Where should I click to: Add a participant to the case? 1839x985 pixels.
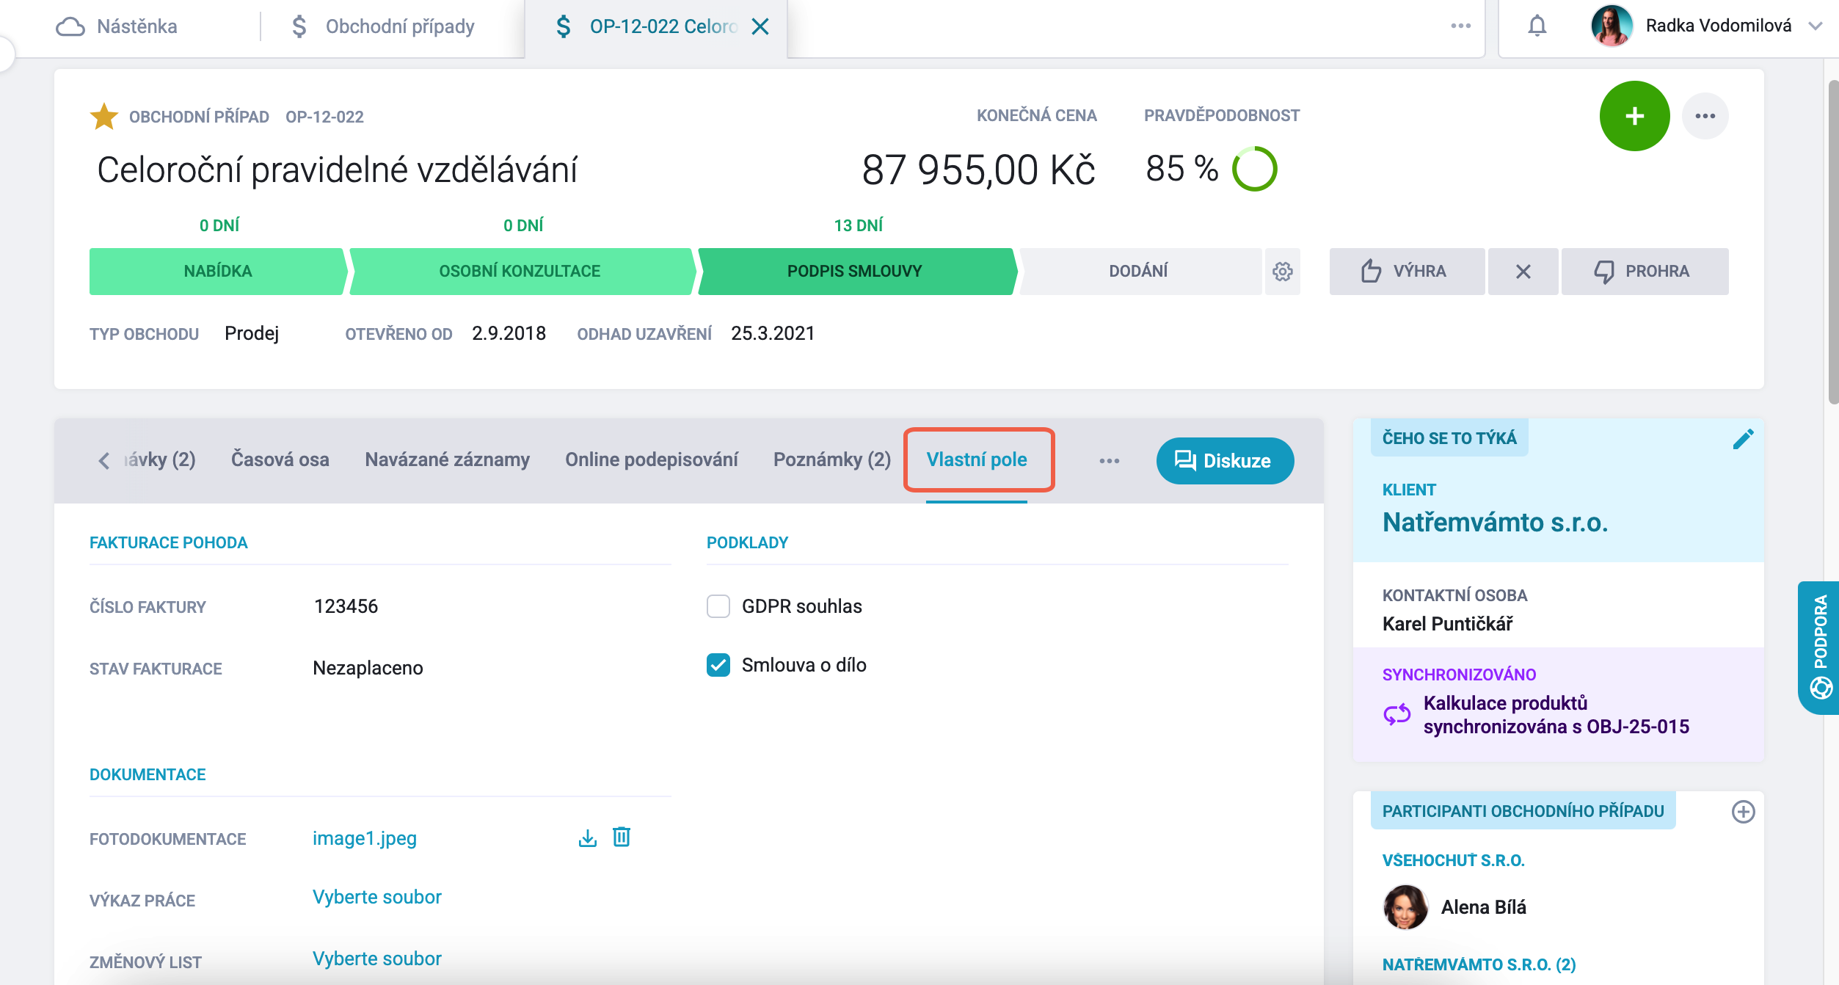[x=1743, y=812]
